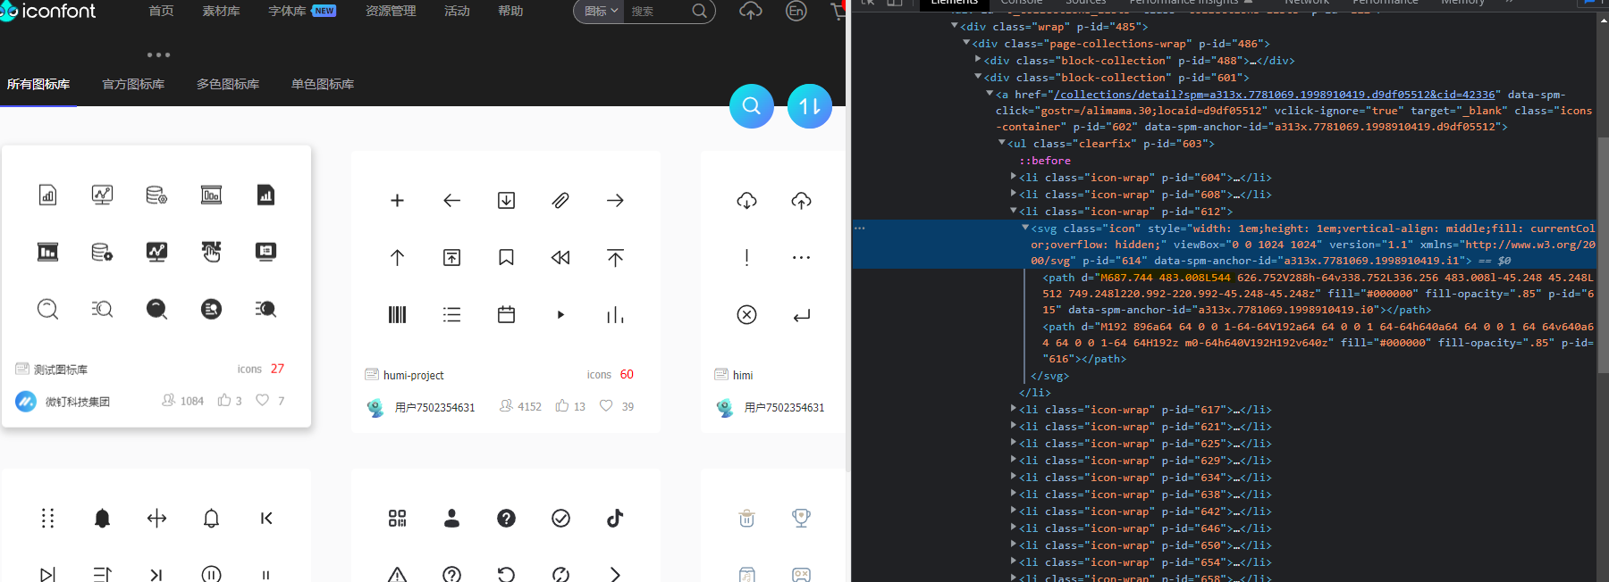Screen dimensions: 1609x582
Task: Expand block-collection div p-id 488
Action: (x=978, y=60)
